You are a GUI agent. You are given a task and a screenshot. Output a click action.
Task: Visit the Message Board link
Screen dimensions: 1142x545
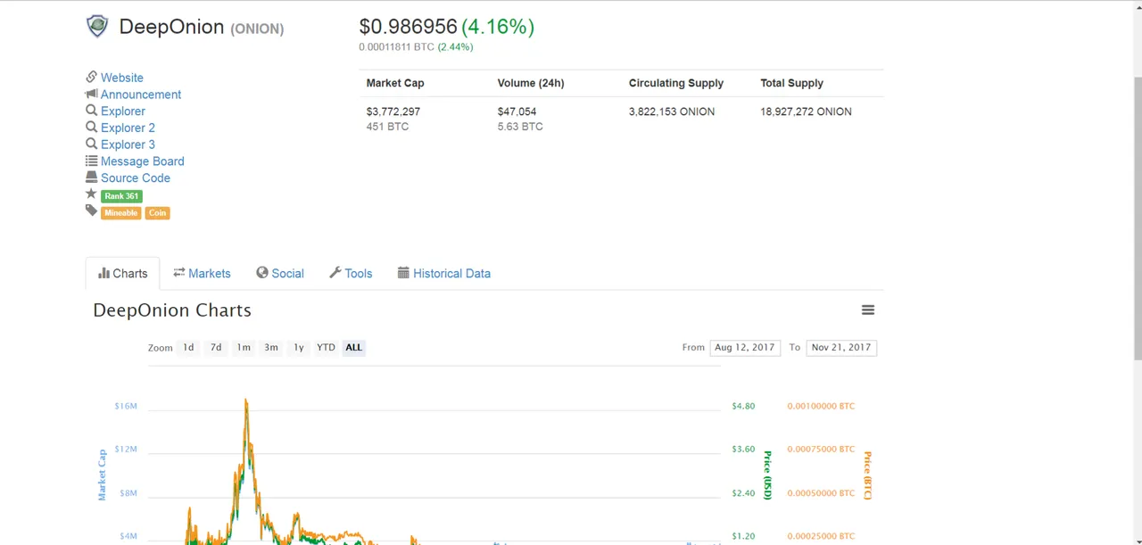coord(143,161)
